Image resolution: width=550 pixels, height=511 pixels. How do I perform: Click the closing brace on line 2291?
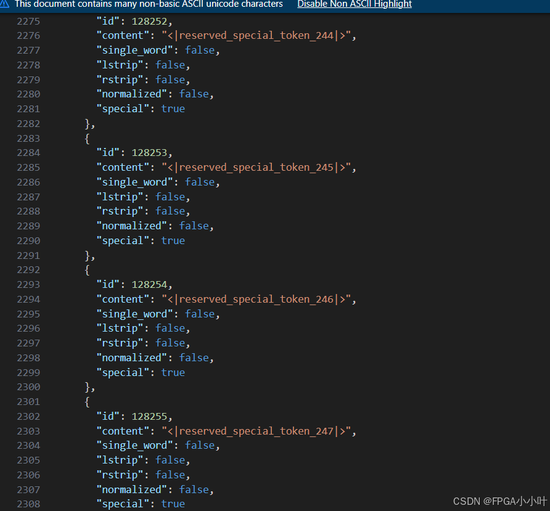coord(86,255)
